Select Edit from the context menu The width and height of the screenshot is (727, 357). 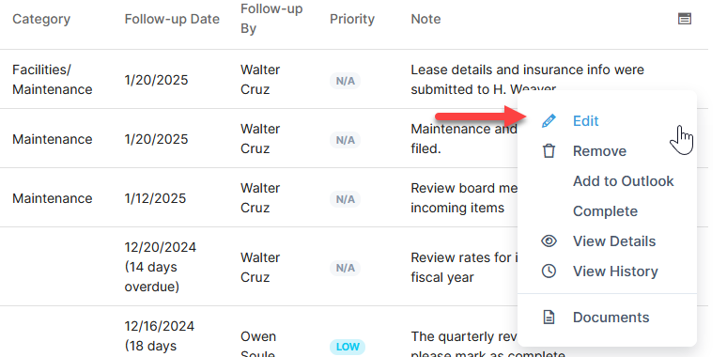[585, 121]
